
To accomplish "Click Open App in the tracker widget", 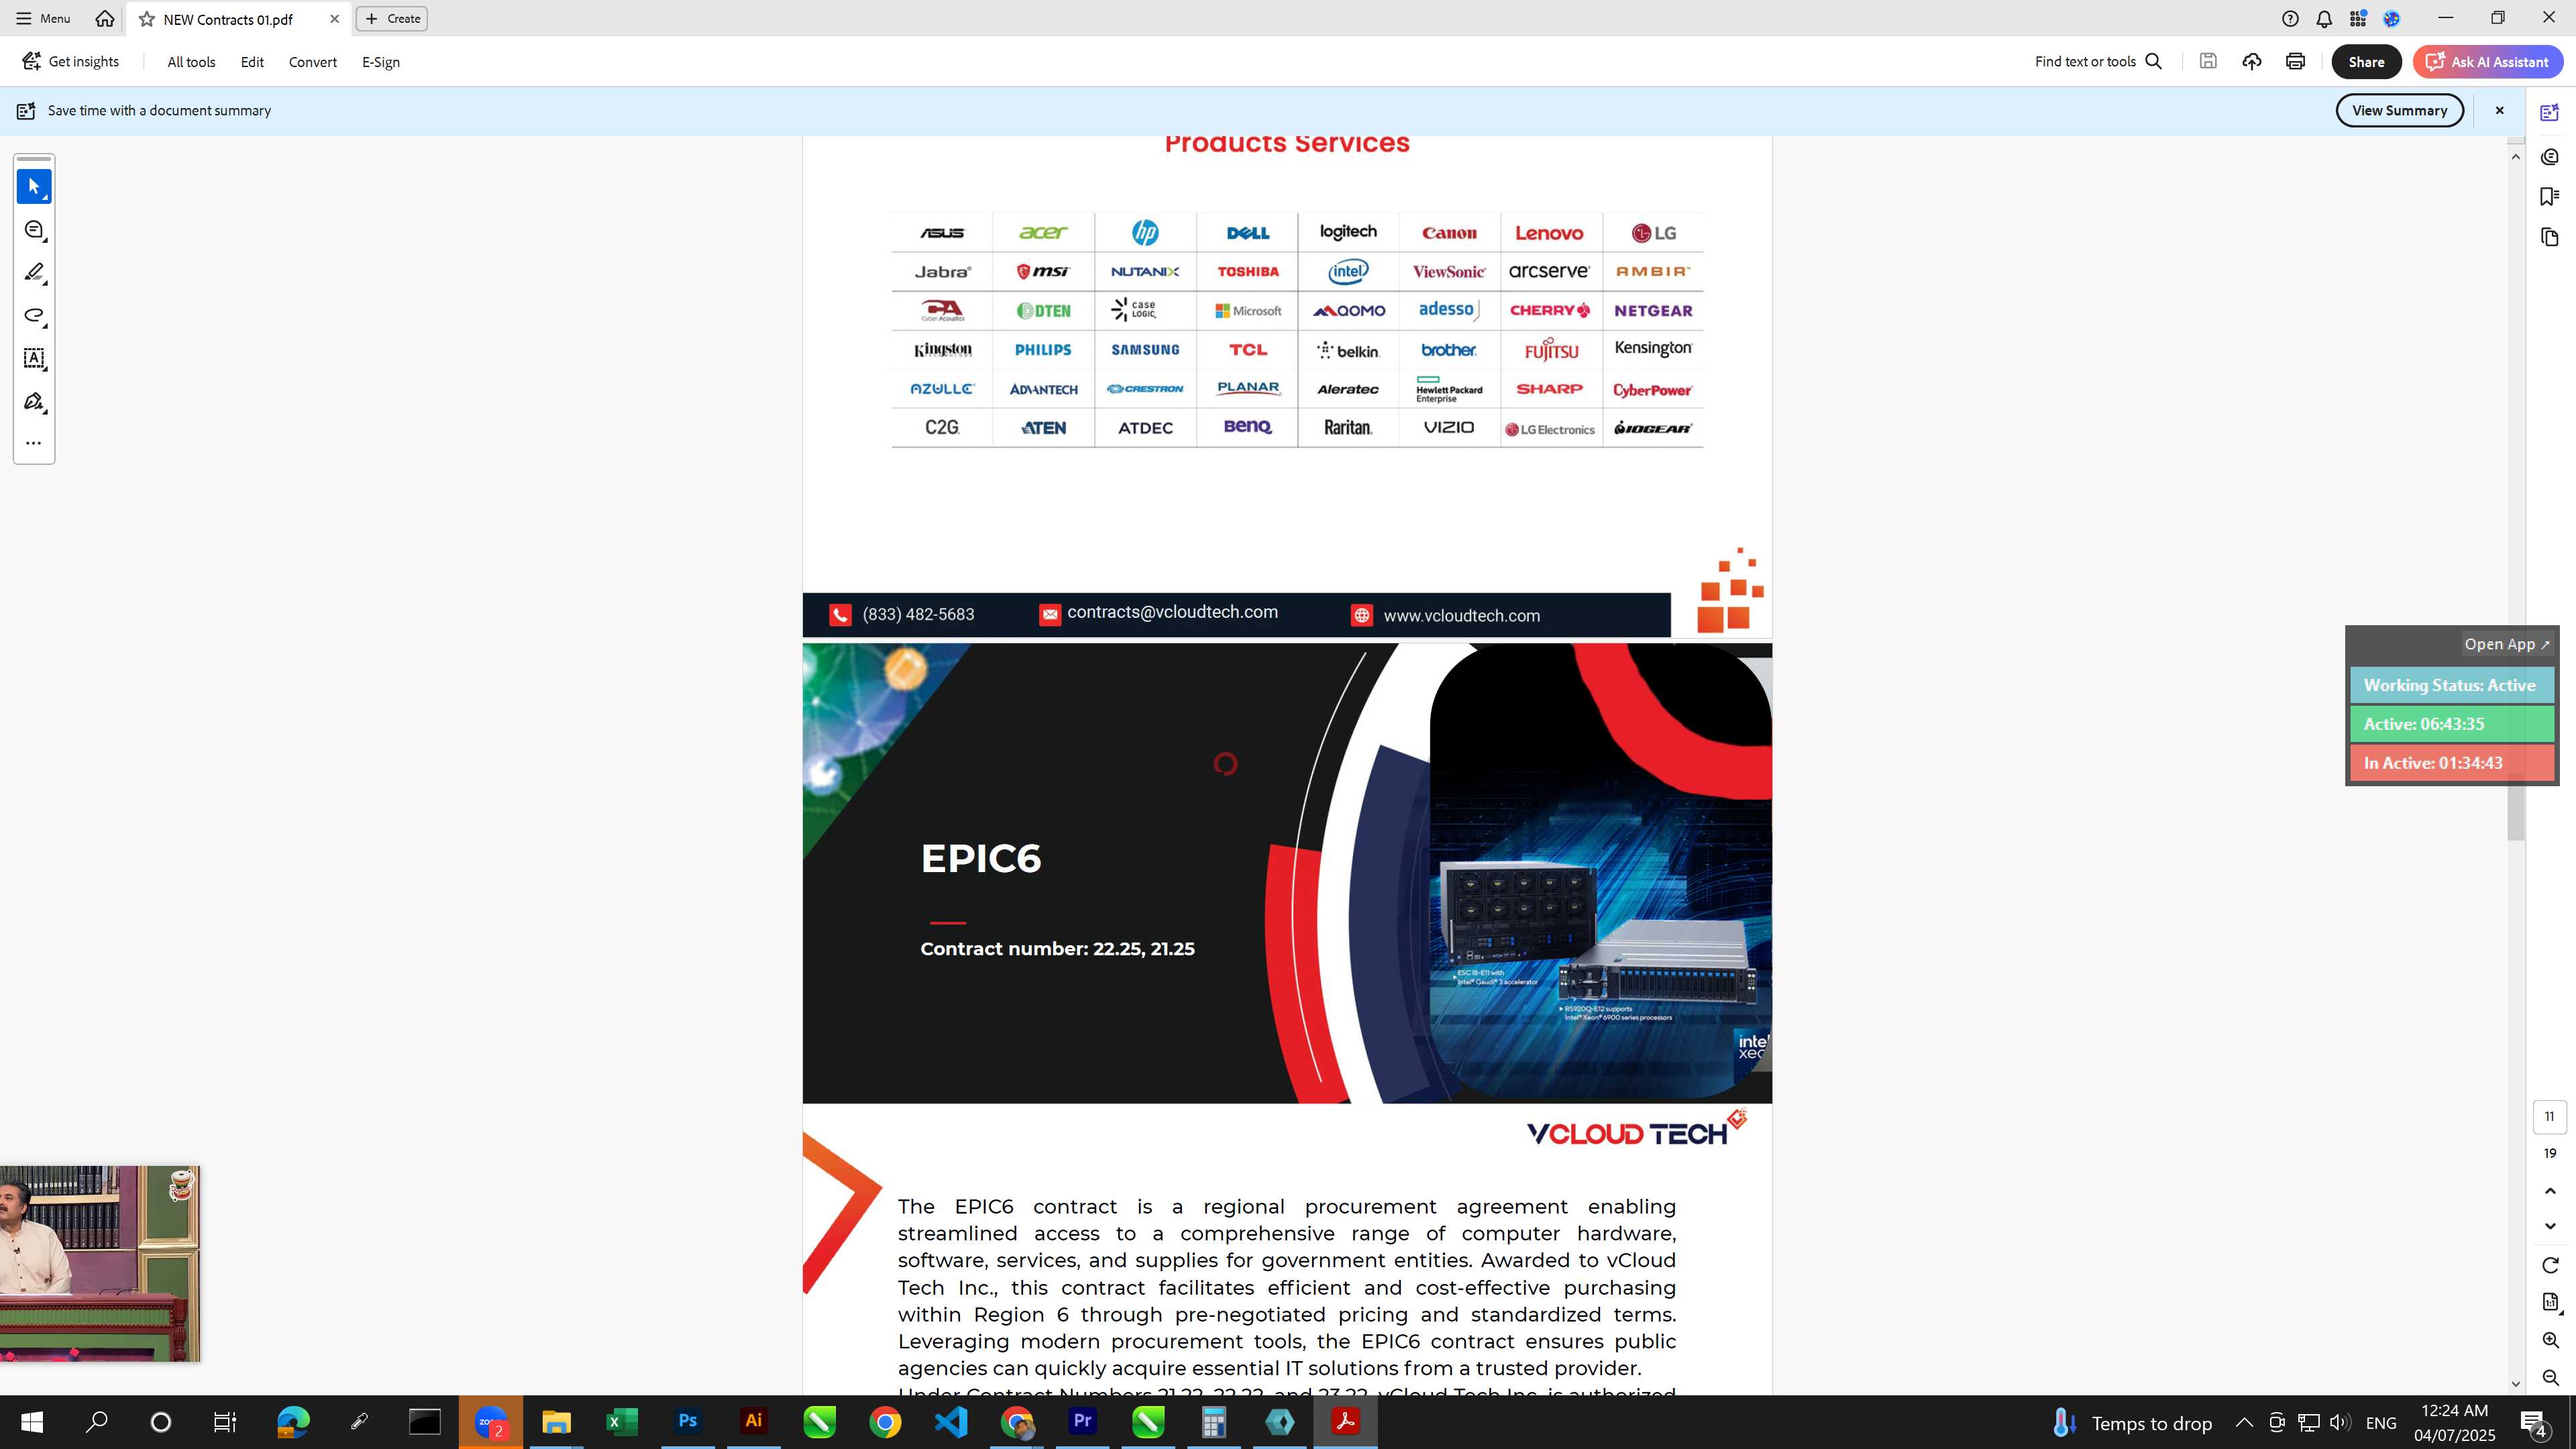I will point(2506,645).
